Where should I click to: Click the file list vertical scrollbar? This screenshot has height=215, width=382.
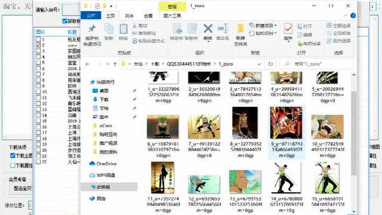354,133
